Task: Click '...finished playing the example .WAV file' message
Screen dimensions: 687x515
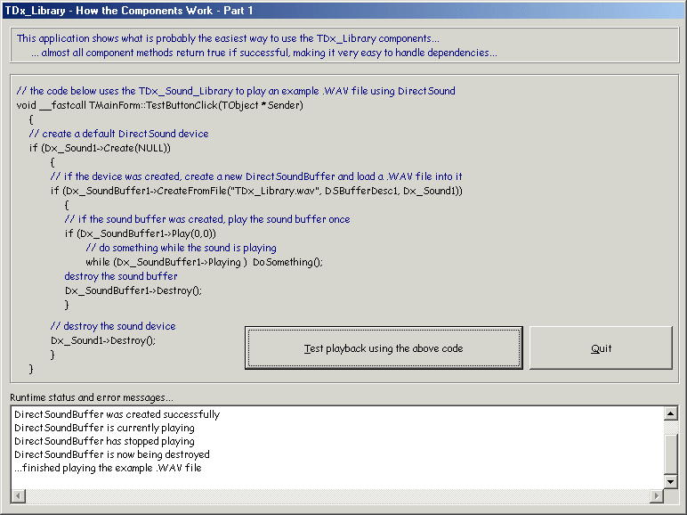Action: pyautogui.click(x=108, y=468)
